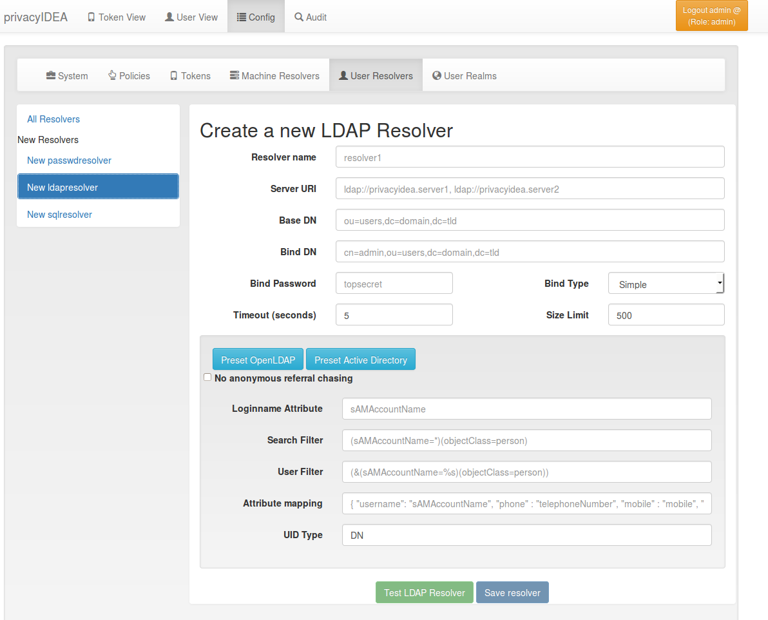Screen dimensions: 768x620
Task: Click Preset Active Directory button
Action: (361, 359)
